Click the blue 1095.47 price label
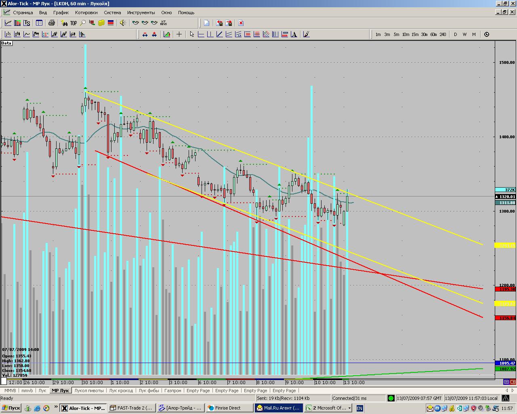517x414 pixels. click(505, 363)
